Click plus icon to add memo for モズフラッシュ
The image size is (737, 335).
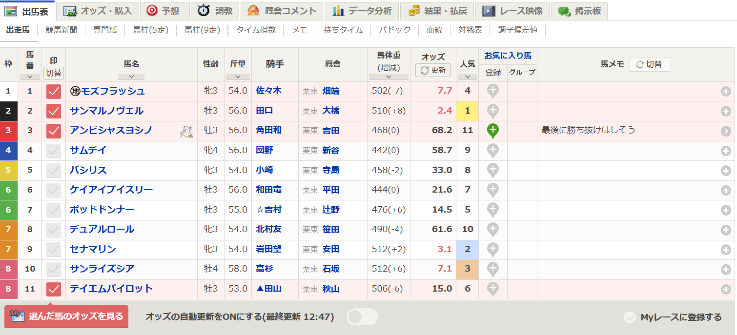click(x=726, y=91)
